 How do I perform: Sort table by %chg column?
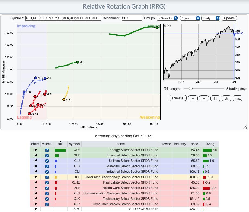tap(210, 144)
